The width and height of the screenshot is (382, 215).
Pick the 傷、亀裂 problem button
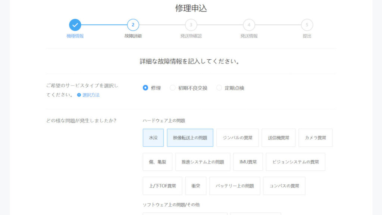(x=157, y=162)
